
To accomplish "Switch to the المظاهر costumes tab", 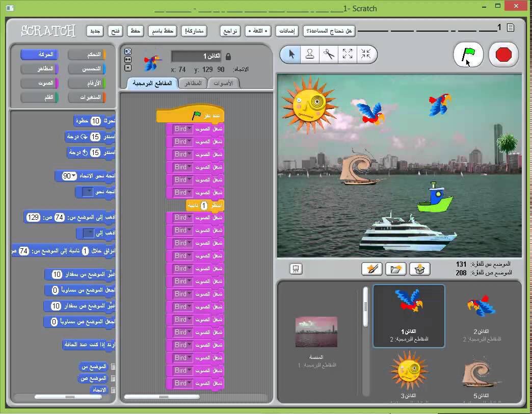I will [x=193, y=83].
